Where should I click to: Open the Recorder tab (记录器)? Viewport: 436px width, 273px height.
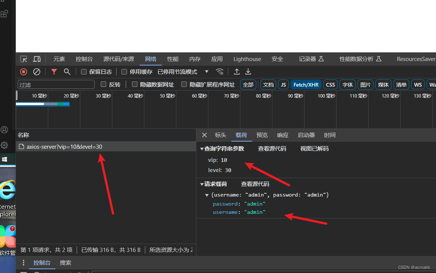pyautogui.click(x=311, y=59)
